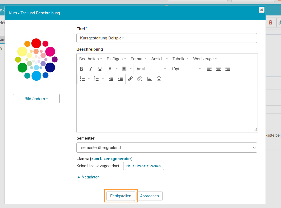Open the Arial font family dropdown
The height and width of the screenshot is (208, 281).
[151, 69]
